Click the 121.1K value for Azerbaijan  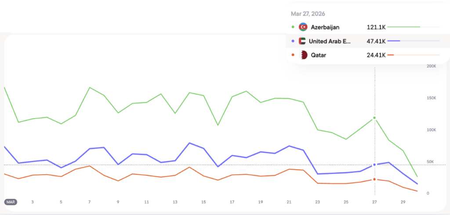pyautogui.click(x=376, y=27)
